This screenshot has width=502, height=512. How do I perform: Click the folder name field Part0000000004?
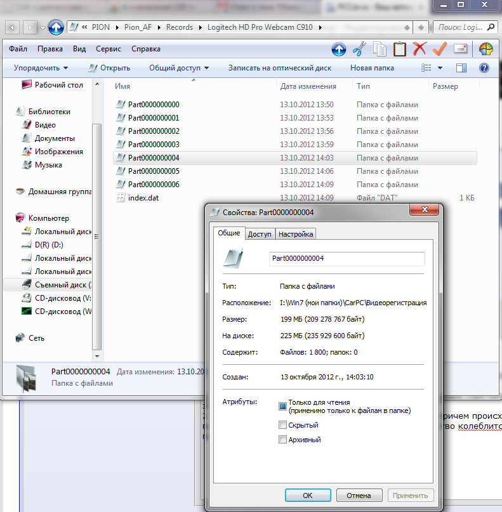tap(347, 258)
